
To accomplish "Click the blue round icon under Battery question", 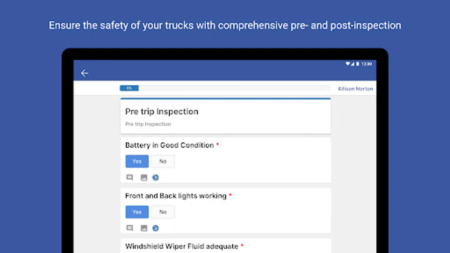I will pos(156,177).
